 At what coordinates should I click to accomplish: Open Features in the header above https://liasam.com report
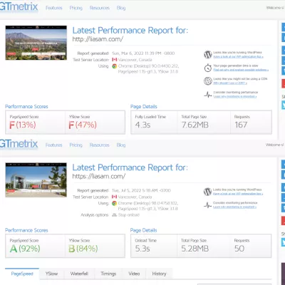[x=54, y=145]
